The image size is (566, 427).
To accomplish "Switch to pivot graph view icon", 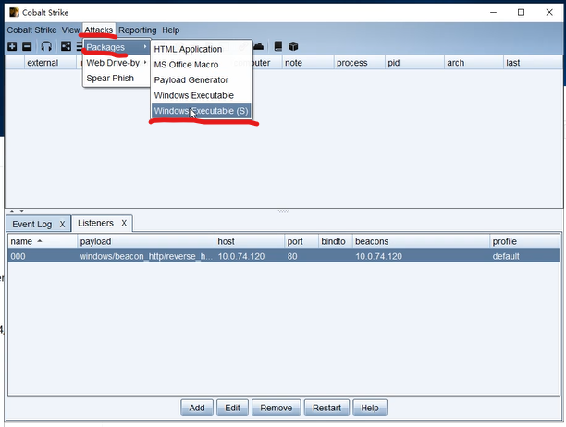I will 66,46.
